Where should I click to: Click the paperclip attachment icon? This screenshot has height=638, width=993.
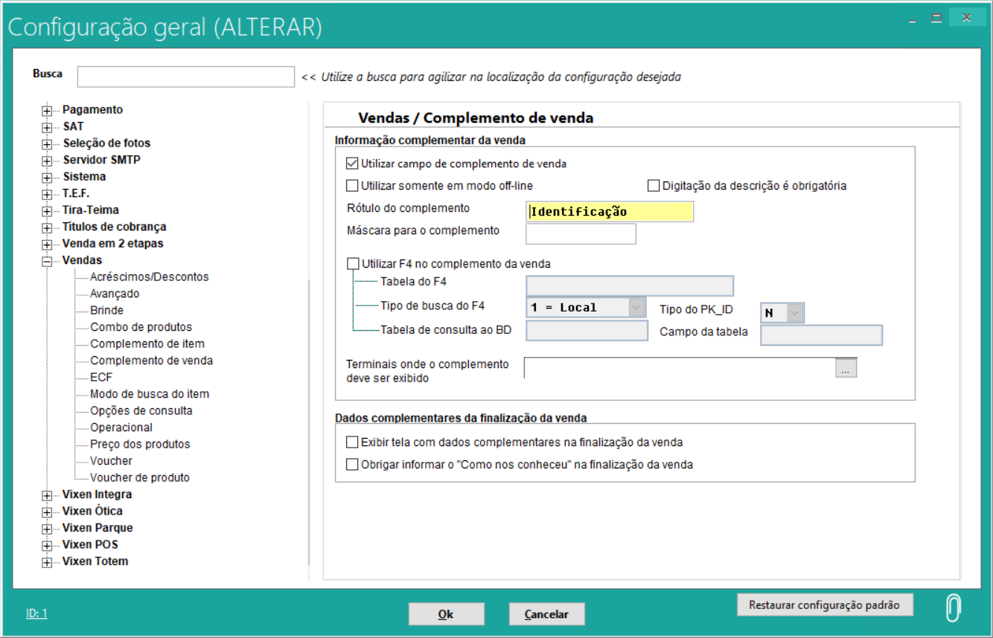953,608
